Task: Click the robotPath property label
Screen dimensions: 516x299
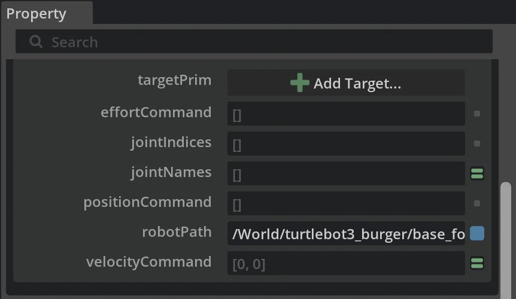Action: [x=177, y=232]
